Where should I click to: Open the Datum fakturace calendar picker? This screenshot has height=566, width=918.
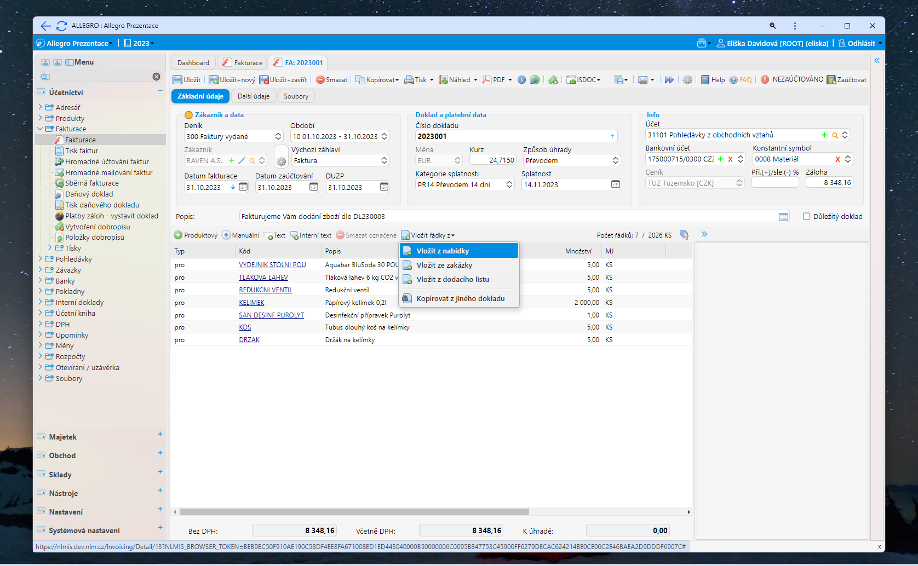(243, 187)
